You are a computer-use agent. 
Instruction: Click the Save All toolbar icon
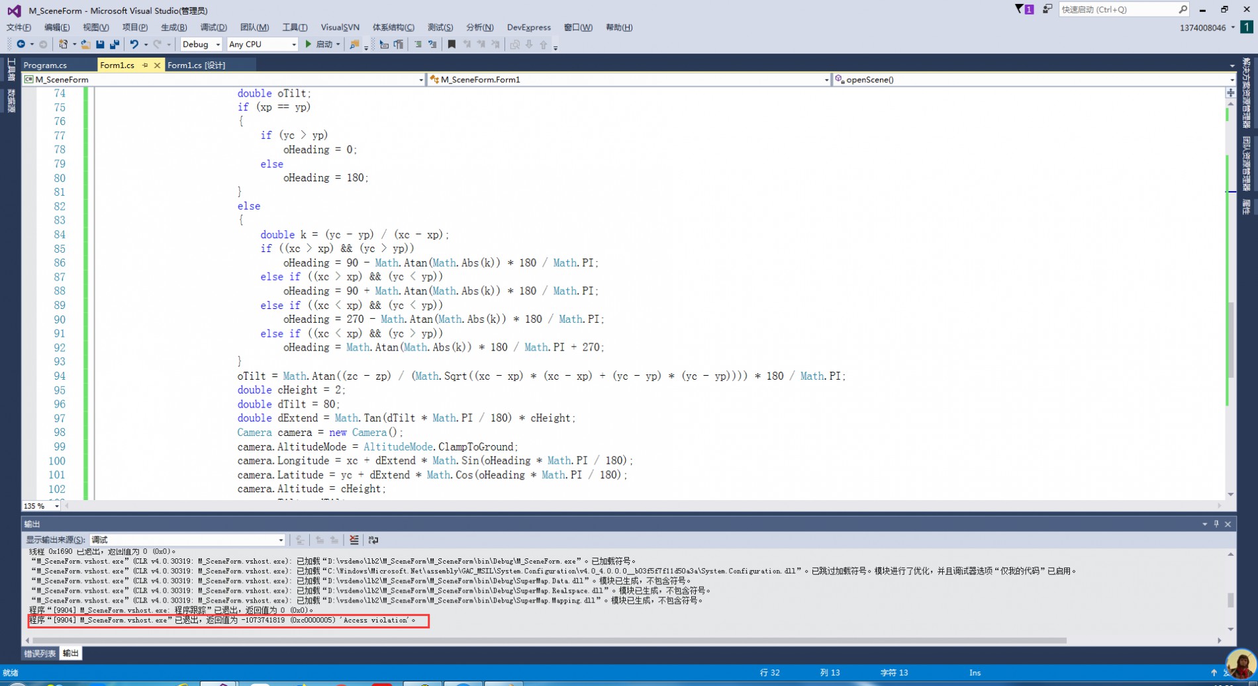115,44
